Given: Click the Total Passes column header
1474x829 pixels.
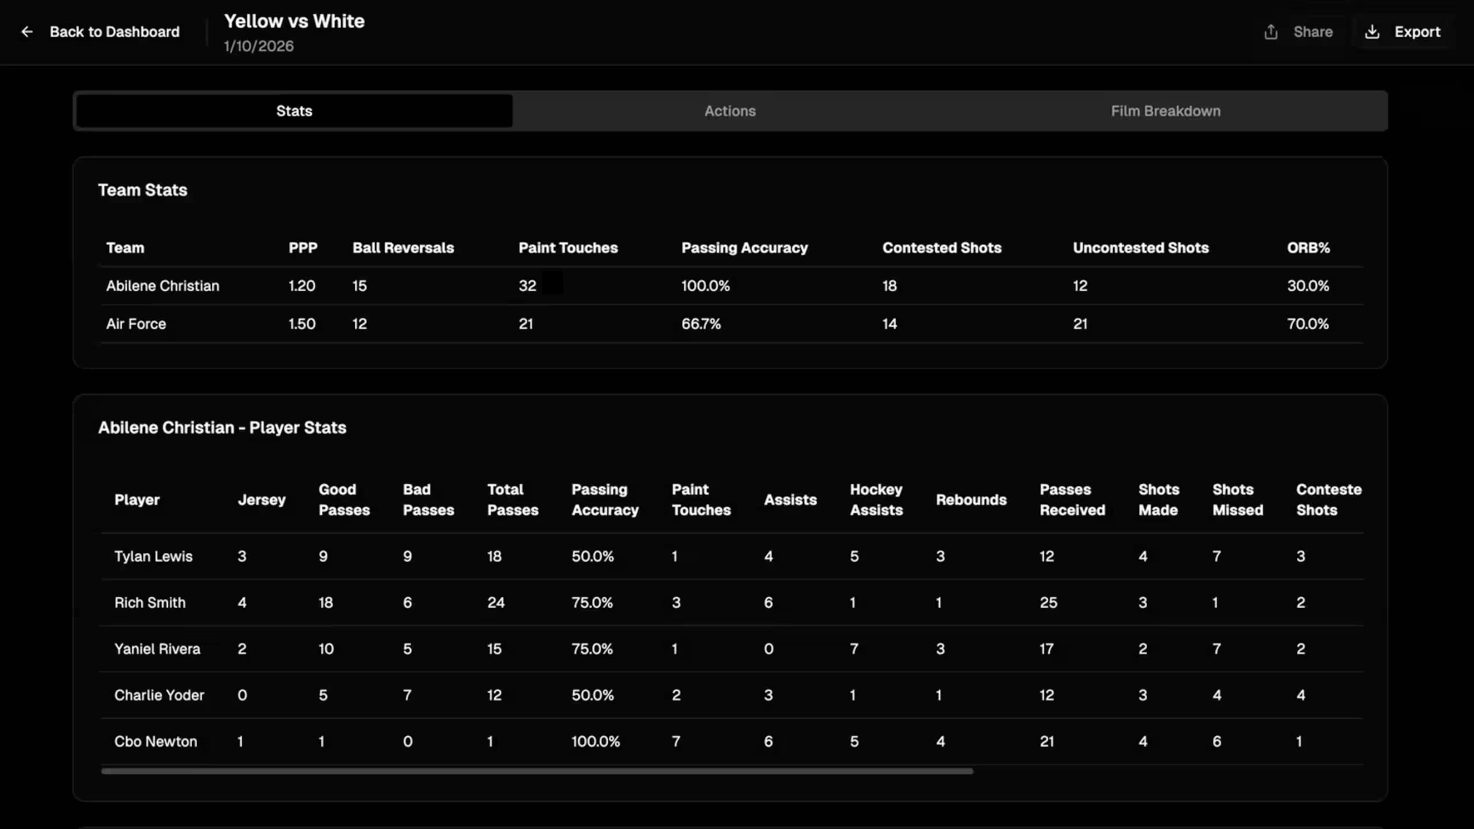Looking at the screenshot, I should point(513,500).
